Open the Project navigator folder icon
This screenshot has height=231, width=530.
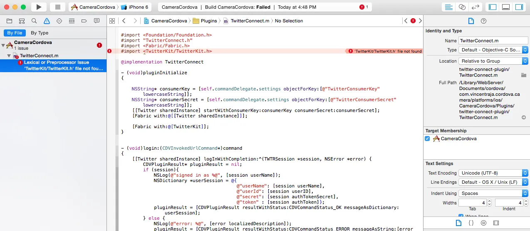point(9,21)
